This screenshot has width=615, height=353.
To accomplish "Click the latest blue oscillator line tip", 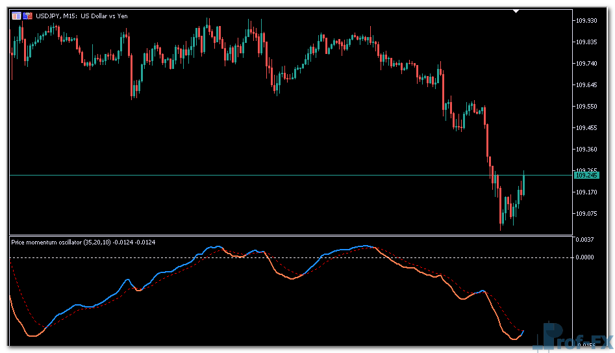I will [x=523, y=332].
